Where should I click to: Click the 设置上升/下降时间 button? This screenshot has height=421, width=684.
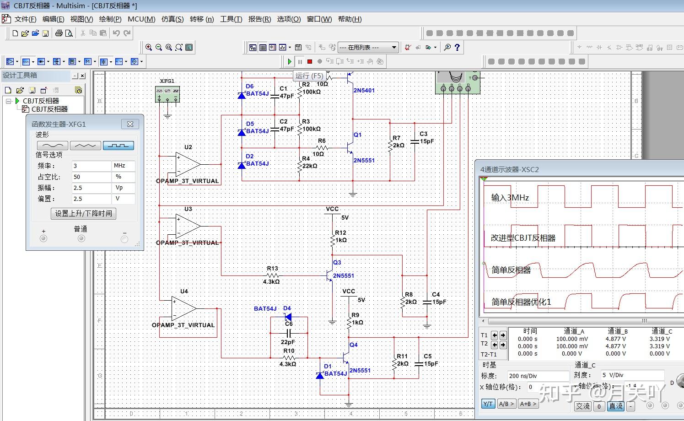coord(83,213)
